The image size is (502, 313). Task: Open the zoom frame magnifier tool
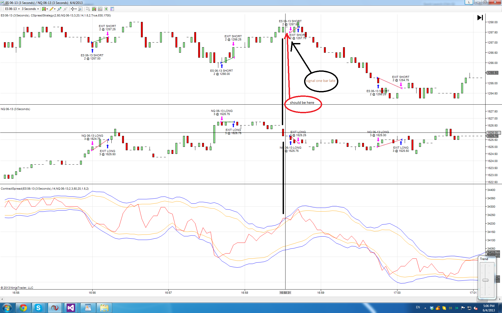click(81, 9)
